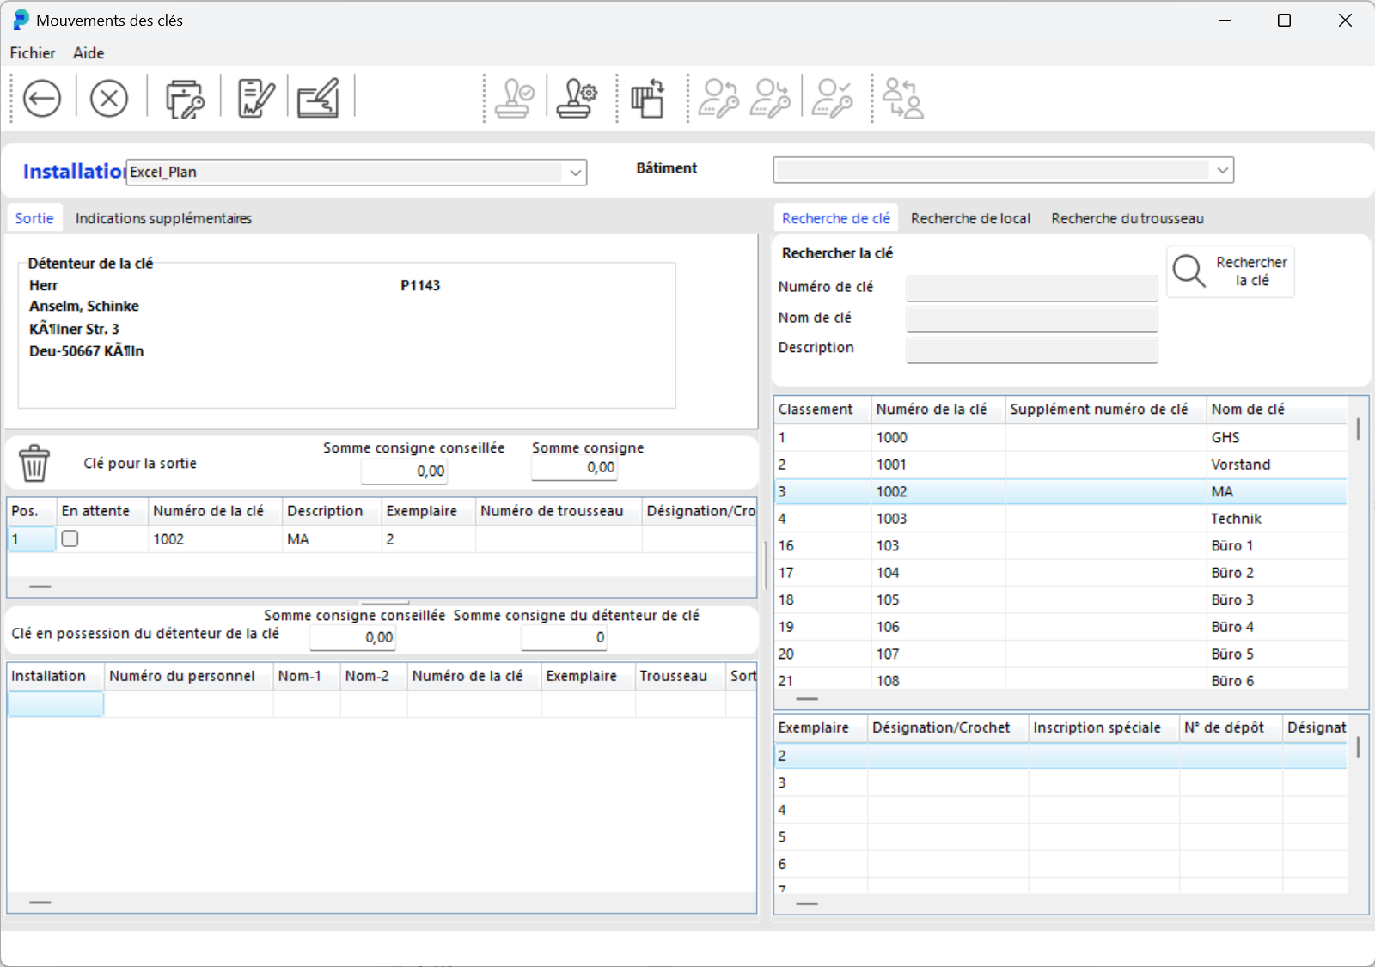Expand the Installation Excel_Plan dropdown
This screenshot has height=967, width=1375.
[x=575, y=173]
